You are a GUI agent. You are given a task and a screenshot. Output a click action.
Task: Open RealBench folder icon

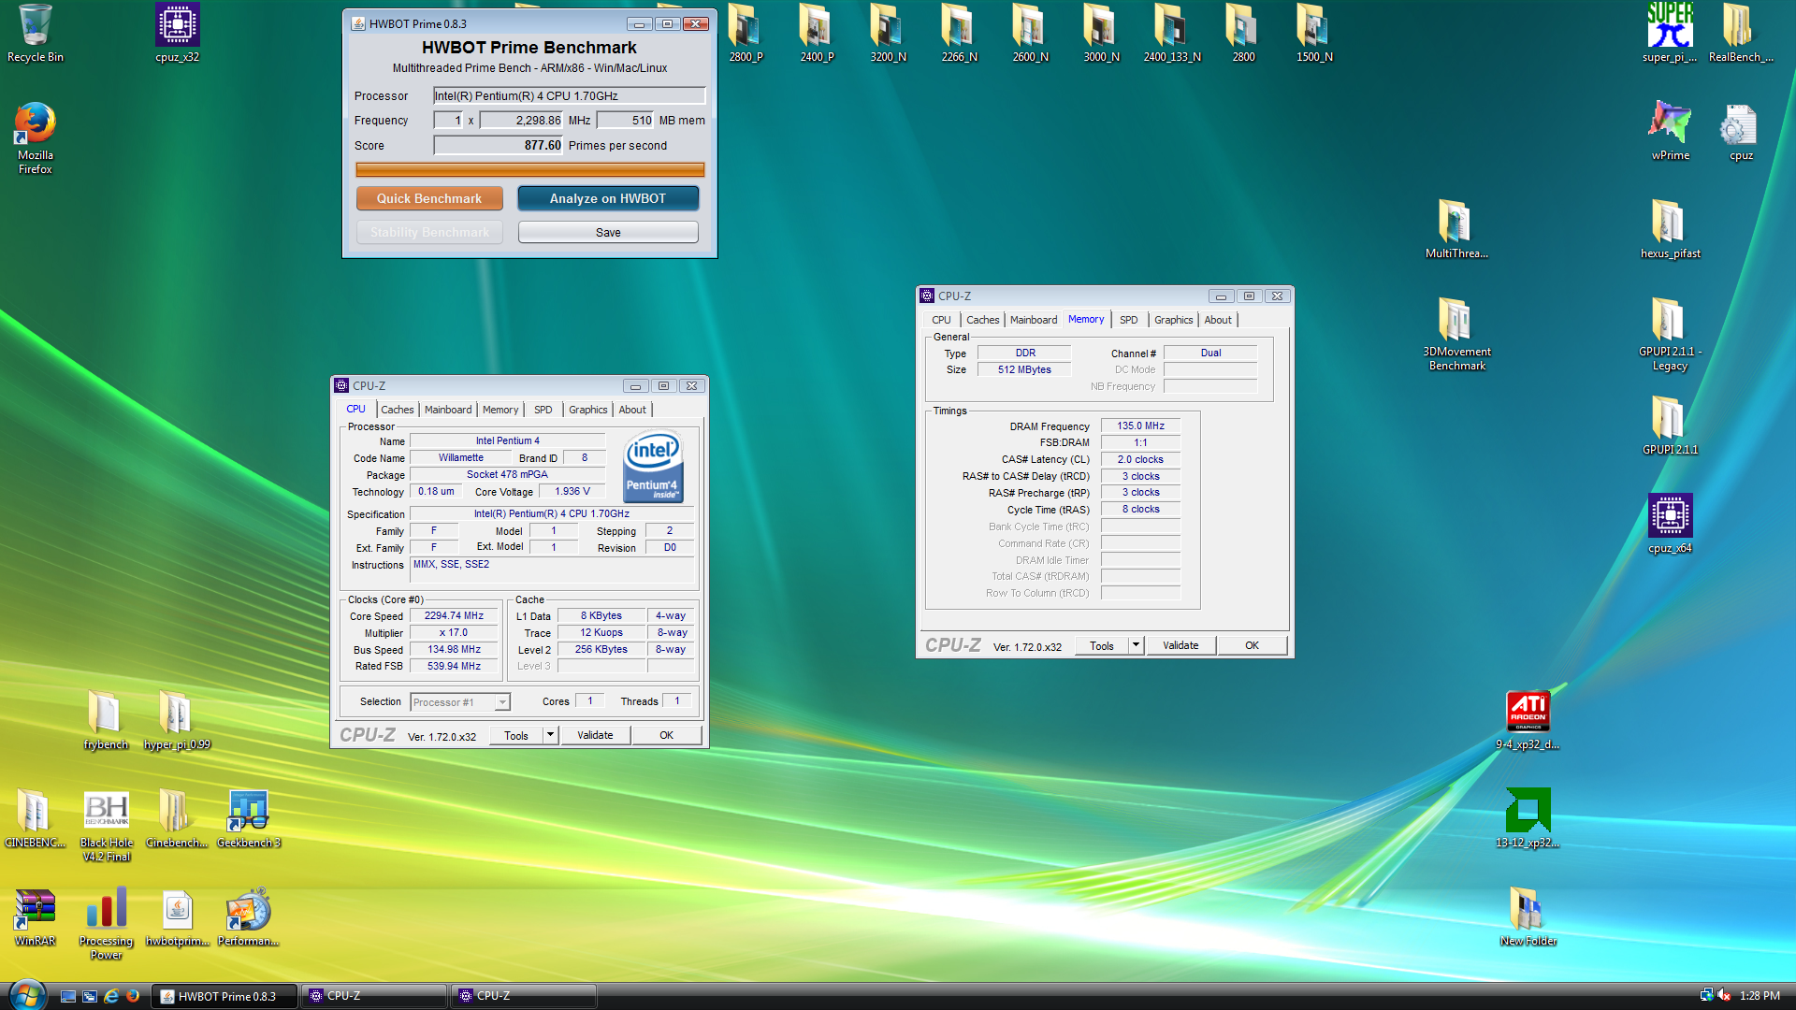(1741, 34)
